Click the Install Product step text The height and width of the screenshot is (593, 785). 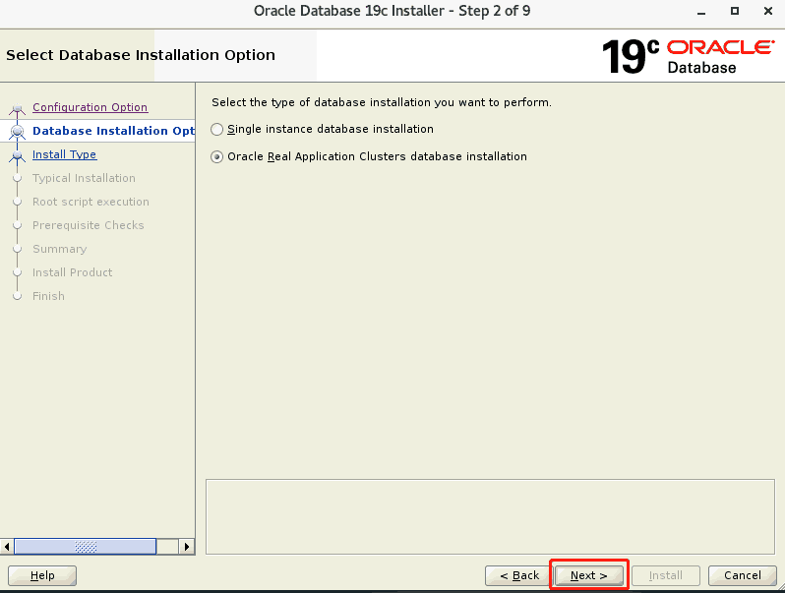coord(73,272)
